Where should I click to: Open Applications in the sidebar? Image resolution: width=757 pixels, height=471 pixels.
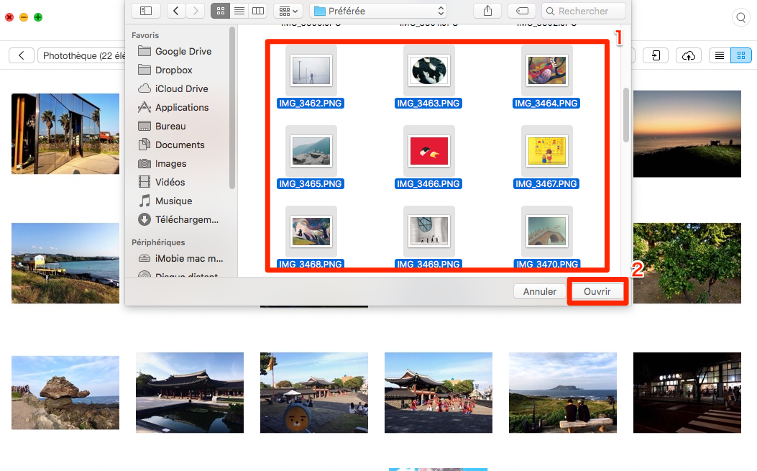point(182,107)
